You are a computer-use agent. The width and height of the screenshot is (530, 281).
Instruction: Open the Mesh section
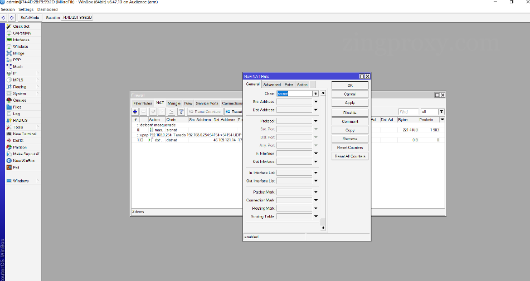coord(18,67)
